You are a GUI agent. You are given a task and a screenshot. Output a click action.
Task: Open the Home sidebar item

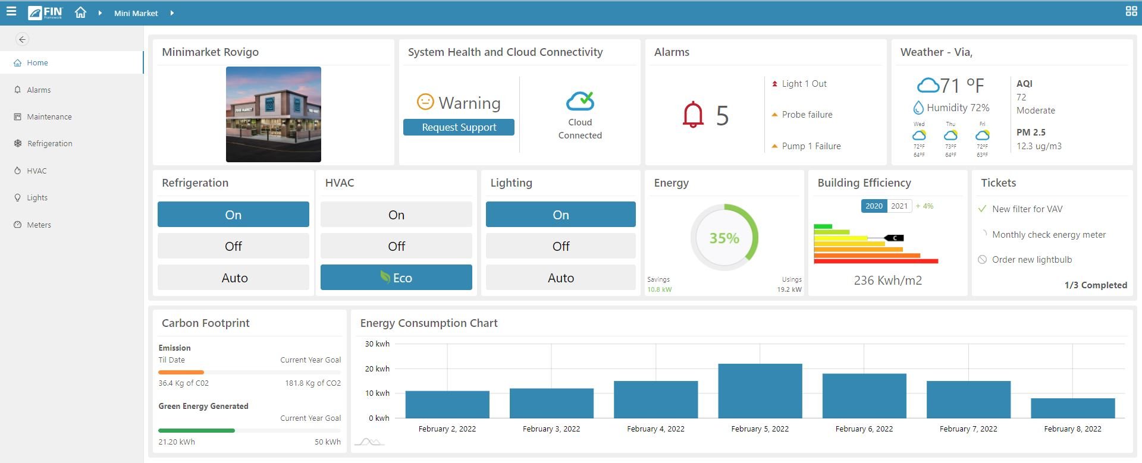click(71, 62)
